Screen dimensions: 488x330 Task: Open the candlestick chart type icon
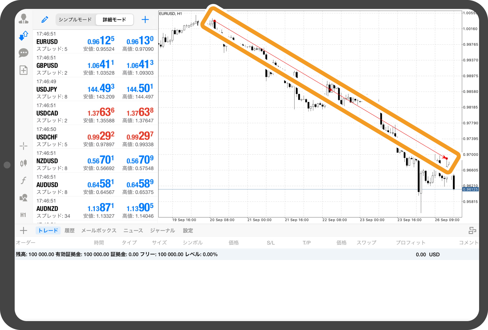pos(24,163)
